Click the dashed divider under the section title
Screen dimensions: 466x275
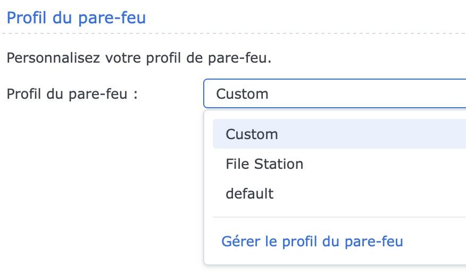point(233,33)
